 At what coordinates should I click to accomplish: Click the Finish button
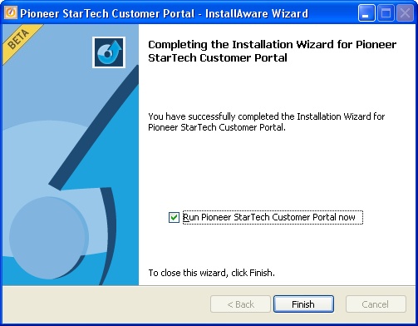pyautogui.click(x=303, y=304)
